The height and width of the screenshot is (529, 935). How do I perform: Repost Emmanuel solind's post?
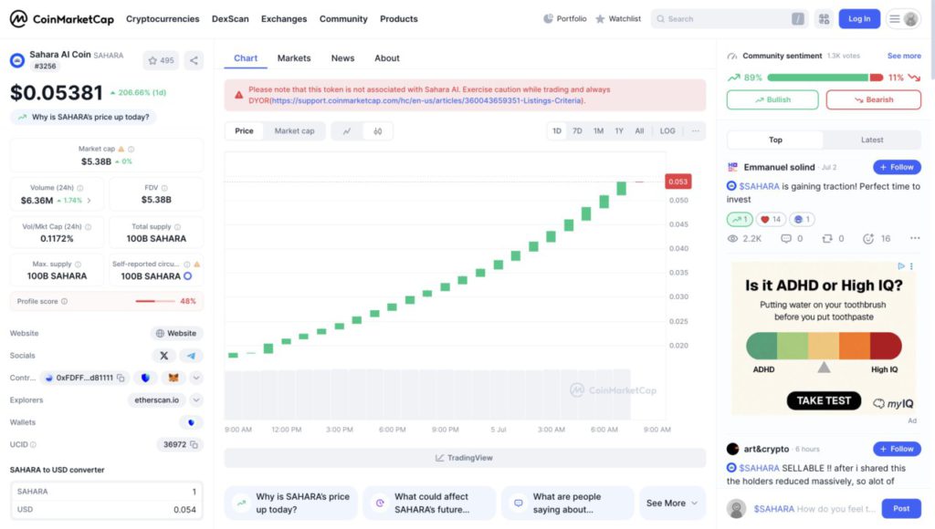(827, 238)
